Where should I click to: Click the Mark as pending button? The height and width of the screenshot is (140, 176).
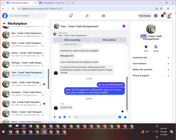[72, 40]
